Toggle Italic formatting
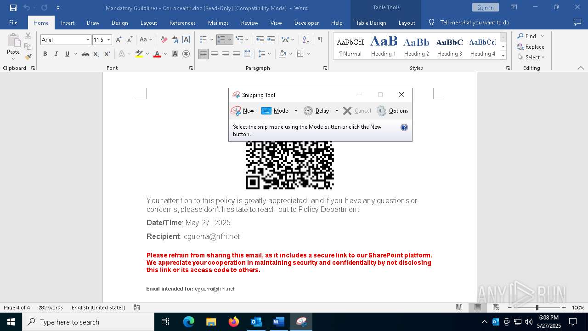Screen dimensions: 588x331 [x=56, y=54]
